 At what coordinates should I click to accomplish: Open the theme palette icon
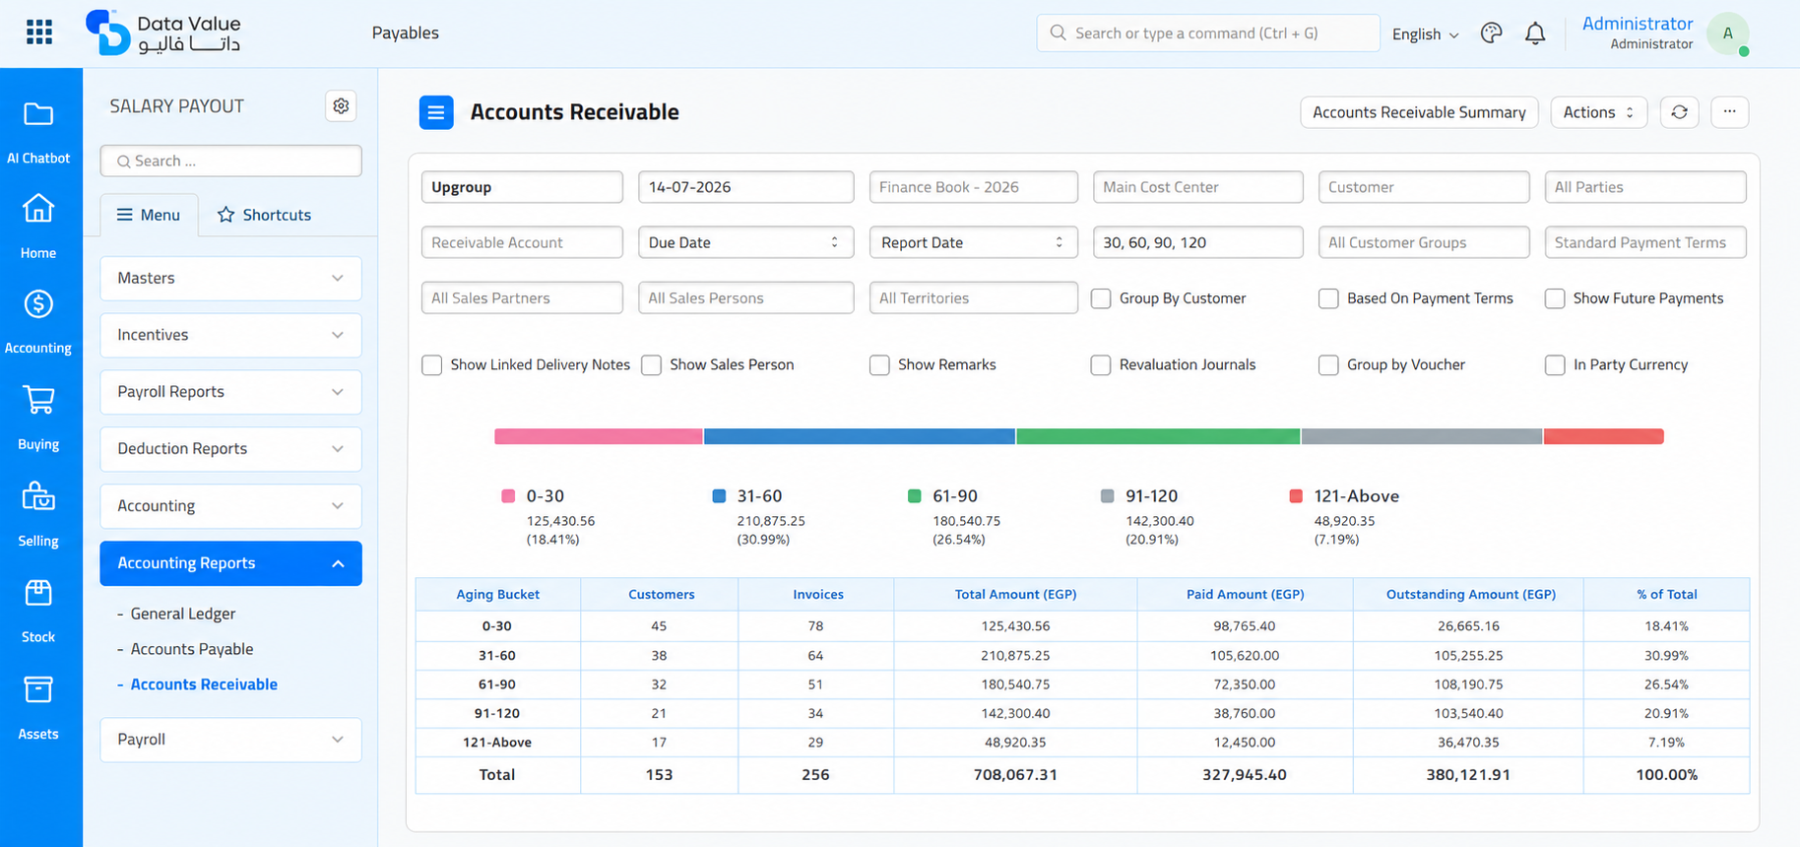pos(1492,33)
